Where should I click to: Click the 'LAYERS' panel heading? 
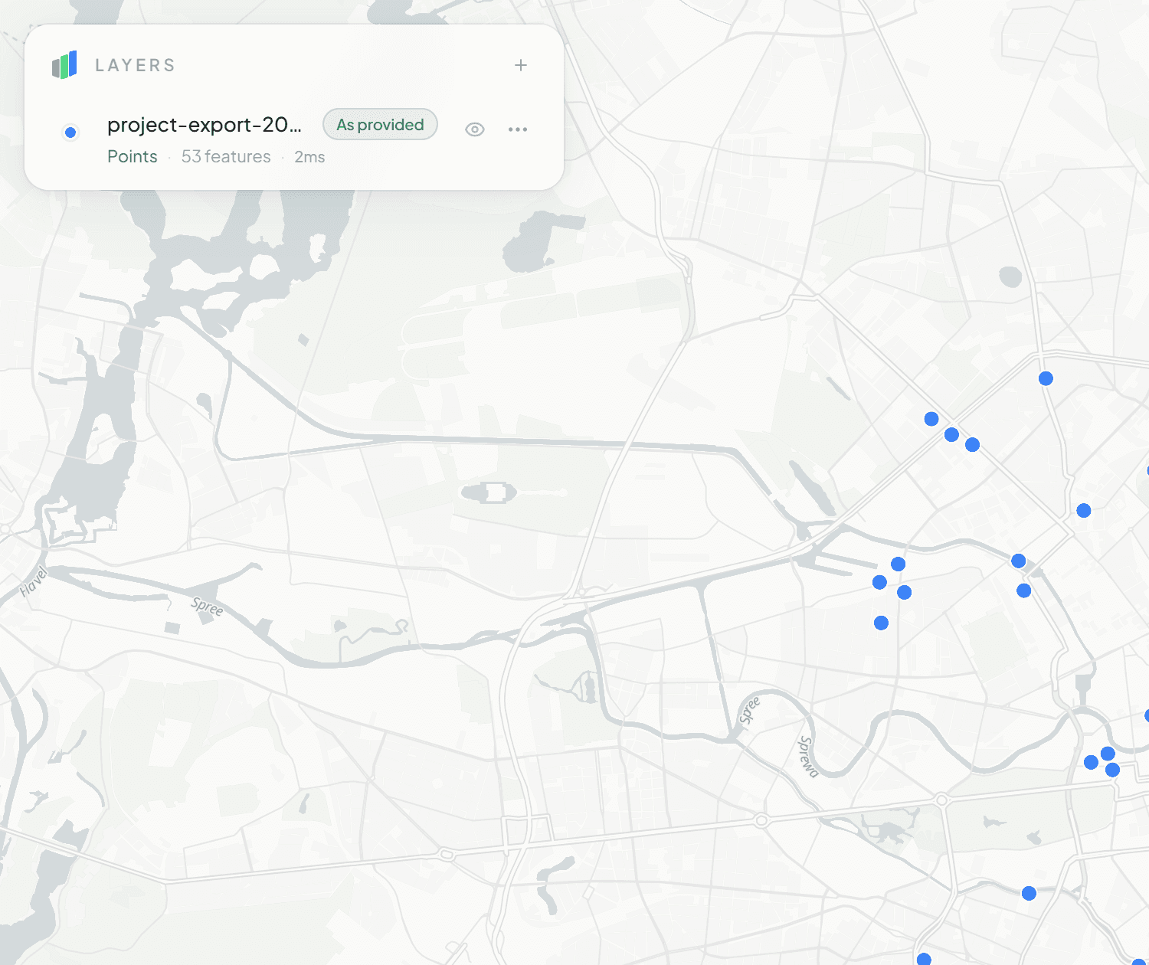tap(136, 65)
